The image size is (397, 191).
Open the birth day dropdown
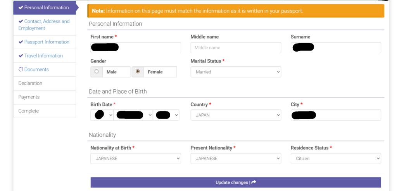click(x=102, y=115)
